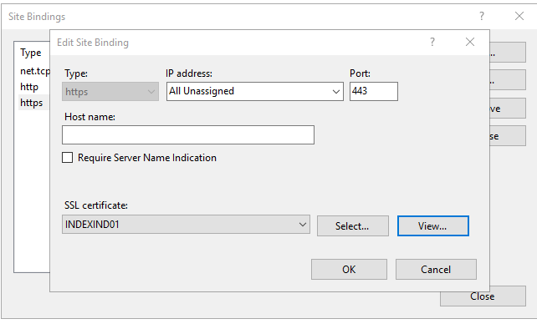Screen dimensions: 537x324
Task: Close the Edit Site Binding dialog
Action: [470, 42]
